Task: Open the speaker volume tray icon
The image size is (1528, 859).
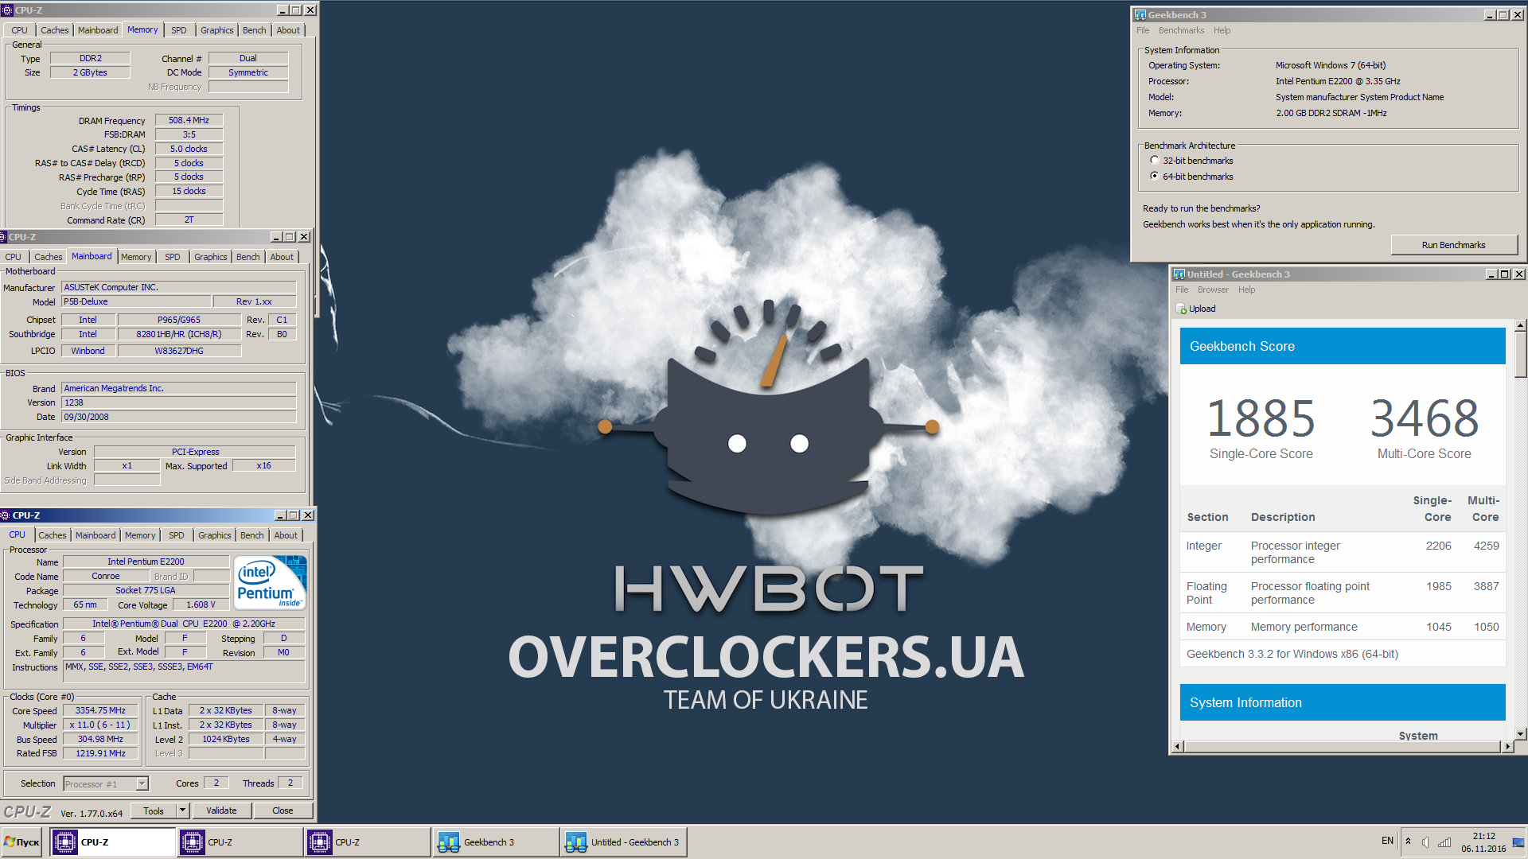Action: tap(1425, 842)
